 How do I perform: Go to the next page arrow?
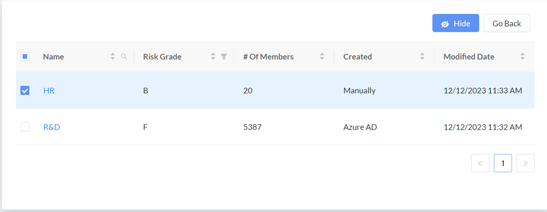click(x=526, y=163)
